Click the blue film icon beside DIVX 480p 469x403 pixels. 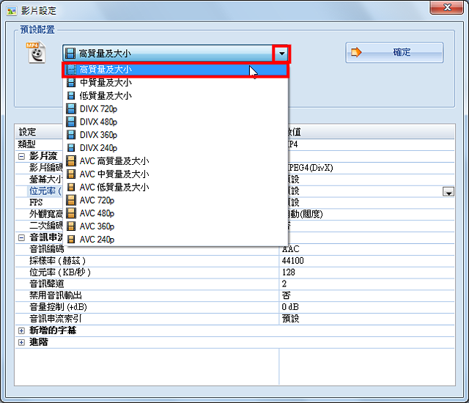coord(71,122)
